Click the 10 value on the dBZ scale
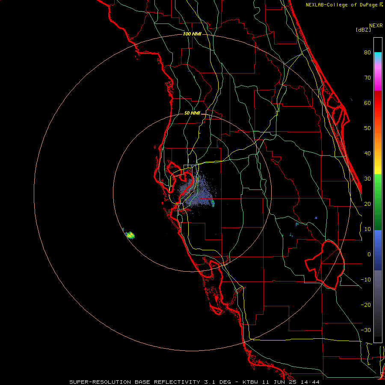 tap(367, 229)
